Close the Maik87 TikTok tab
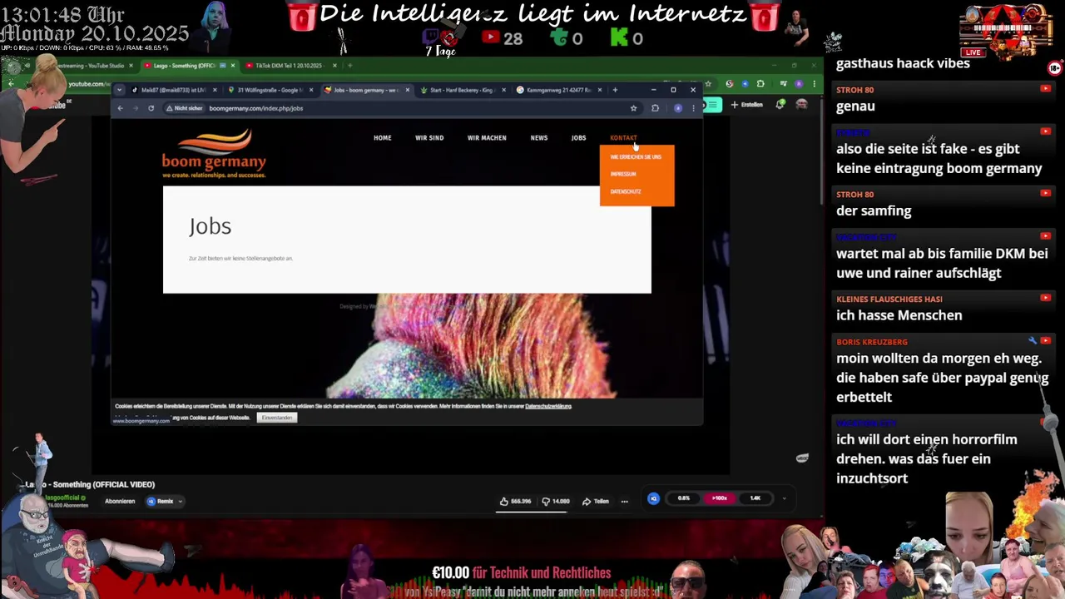Image resolution: width=1065 pixels, height=599 pixels. point(215,90)
